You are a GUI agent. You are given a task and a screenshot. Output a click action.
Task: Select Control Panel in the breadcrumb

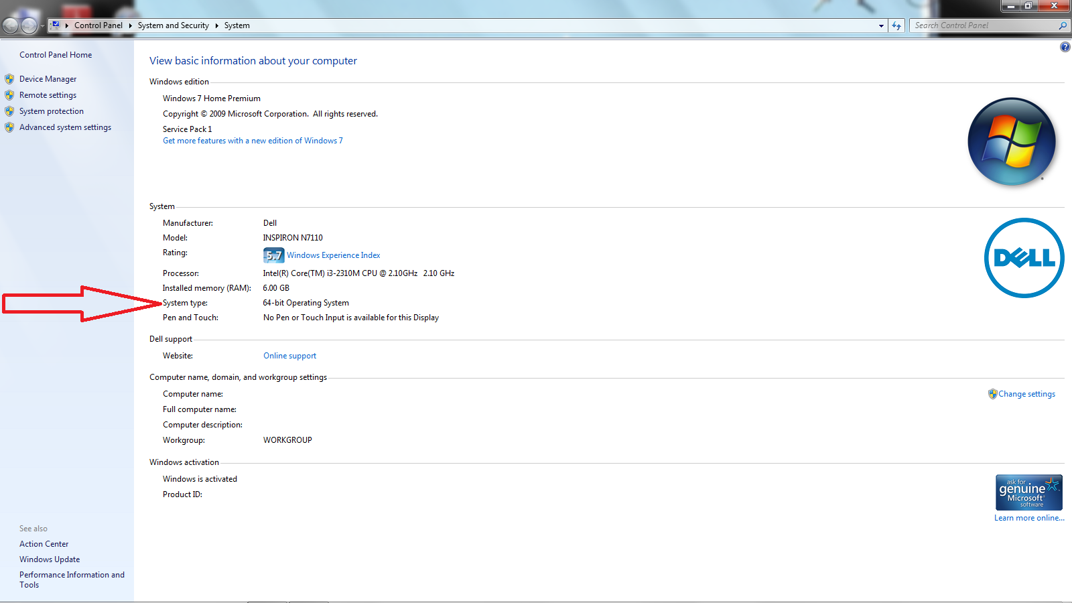(98, 25)
